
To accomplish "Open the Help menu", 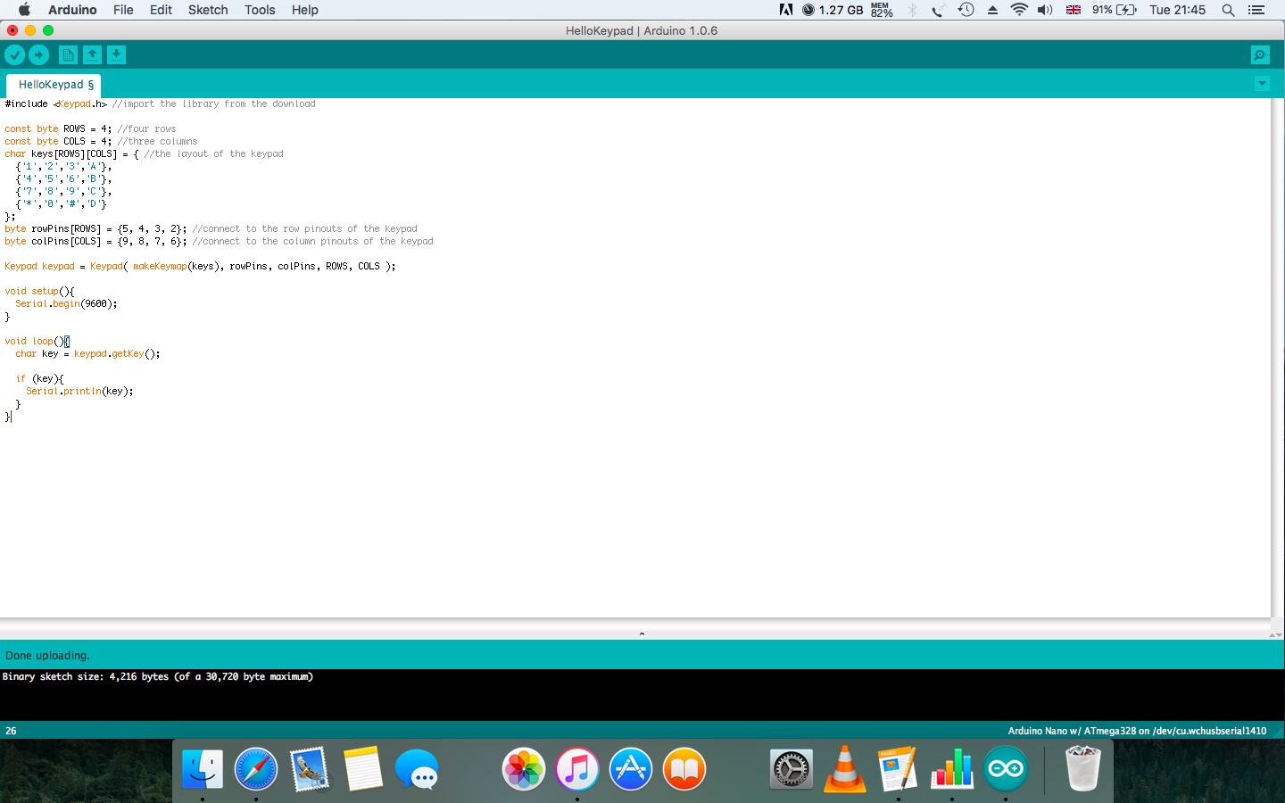I will [x=305, y=10].
